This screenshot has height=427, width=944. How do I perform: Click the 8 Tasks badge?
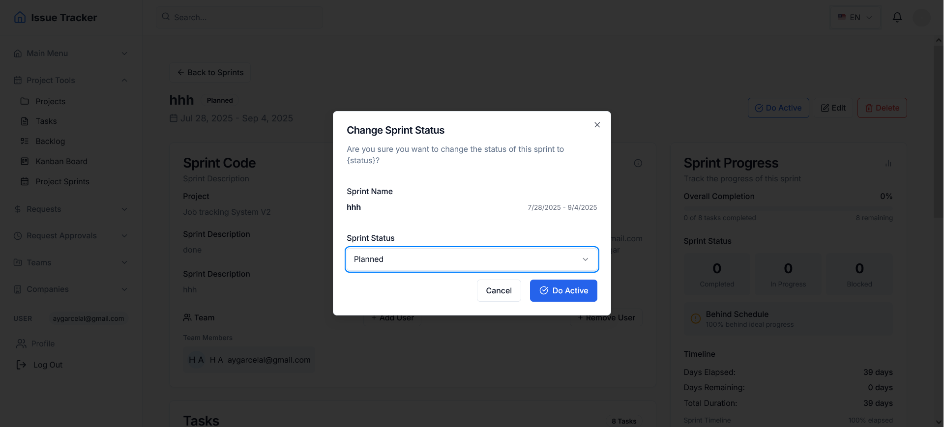624,421
